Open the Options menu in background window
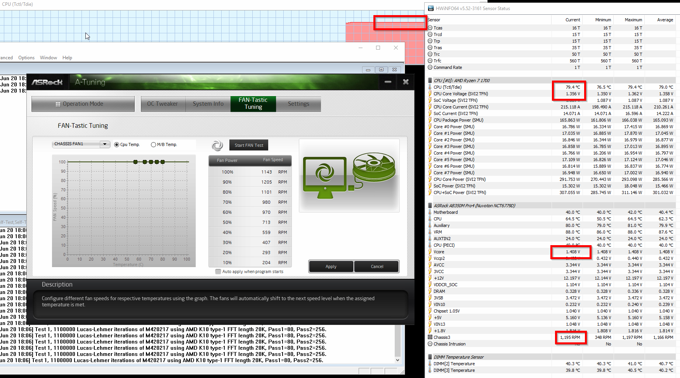Image resolution: width=680 pixels, height=378 pixels. click(x=26, y=58)
